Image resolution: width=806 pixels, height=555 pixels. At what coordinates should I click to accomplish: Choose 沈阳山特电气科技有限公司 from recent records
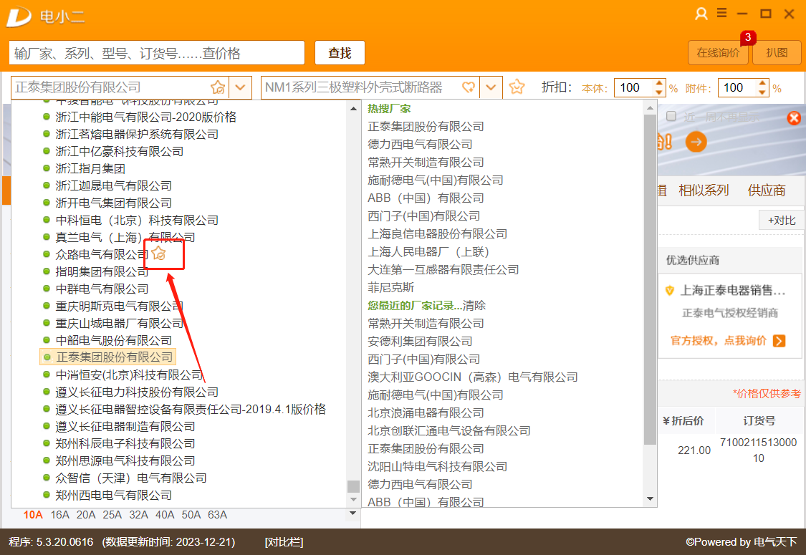438,467
